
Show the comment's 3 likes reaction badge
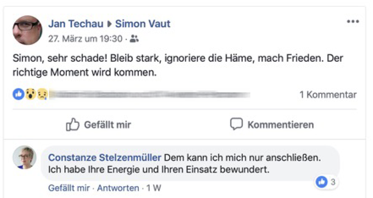point(326,183)
